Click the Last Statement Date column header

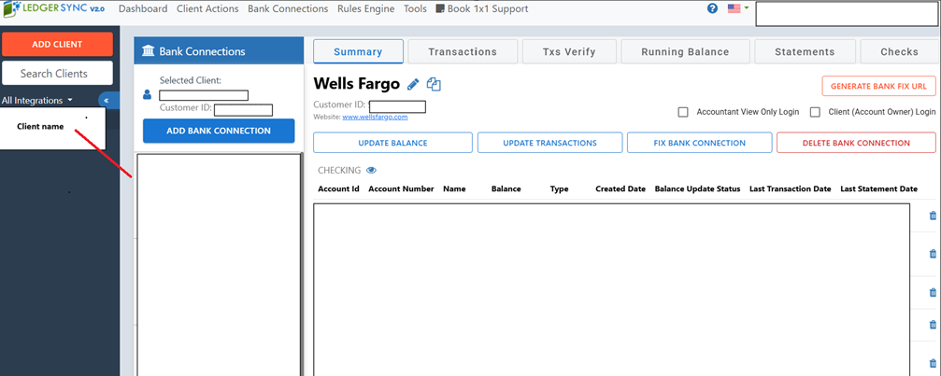[878, 188]
